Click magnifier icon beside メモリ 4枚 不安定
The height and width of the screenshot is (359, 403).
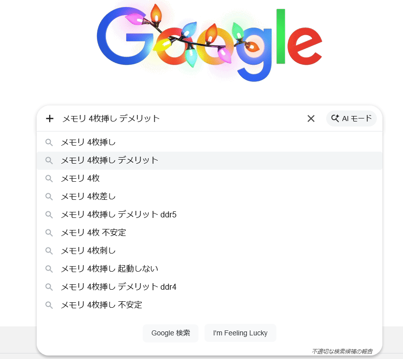49,233
